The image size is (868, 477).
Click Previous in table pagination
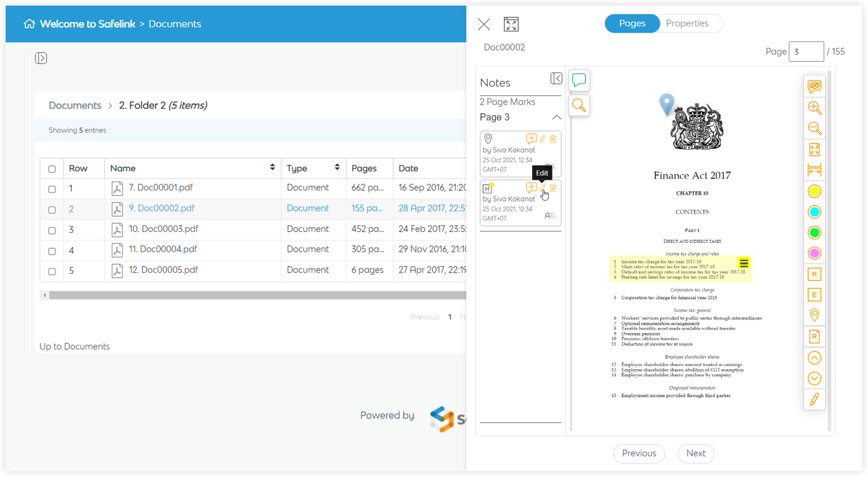pyautogui.click(x=425, y=317)
